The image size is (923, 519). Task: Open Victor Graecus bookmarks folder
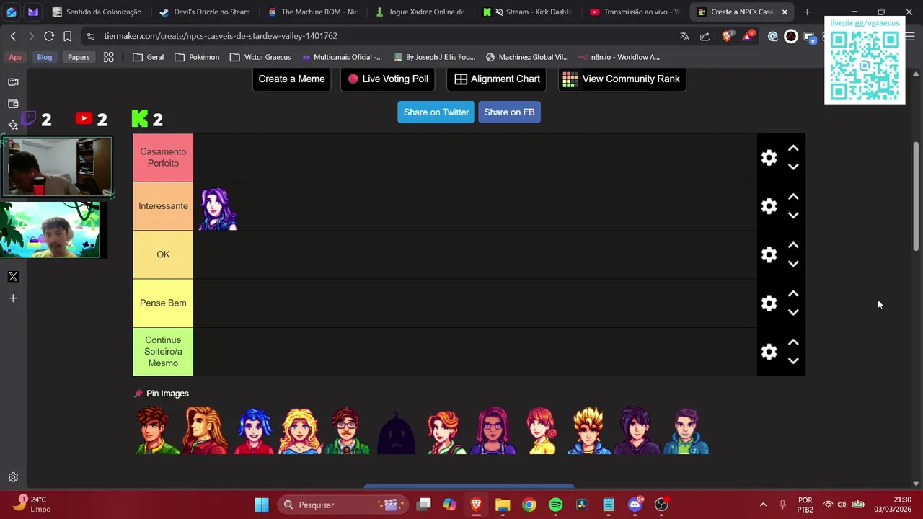point(260,57)
